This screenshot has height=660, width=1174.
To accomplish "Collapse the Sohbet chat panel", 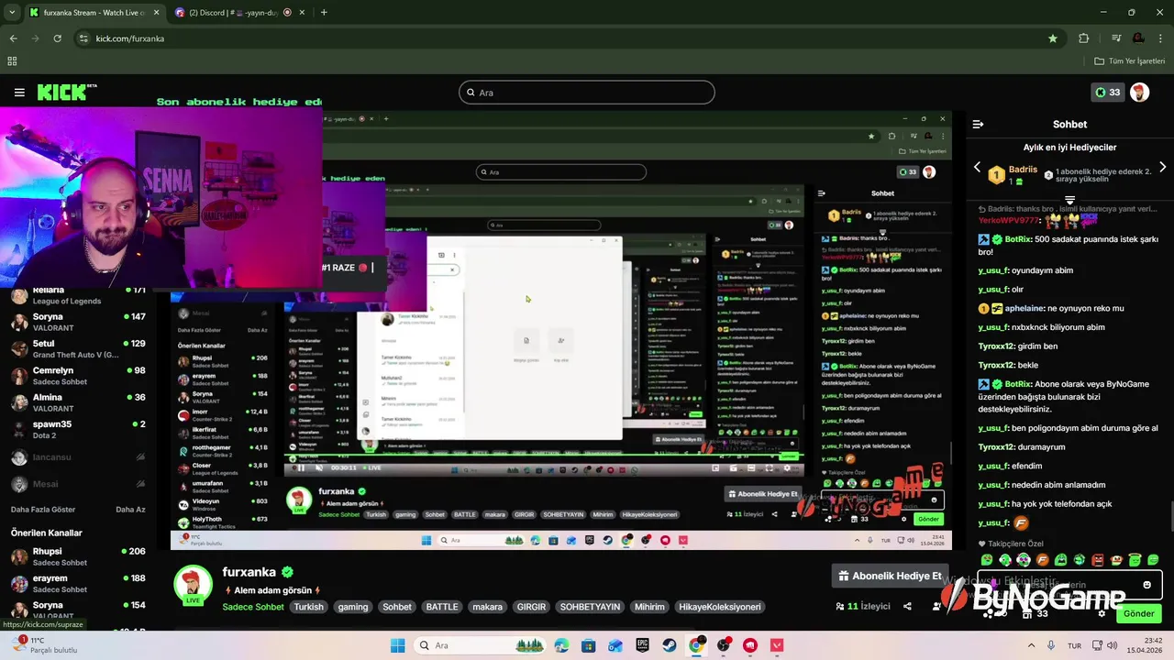I will tap(978, 124).
